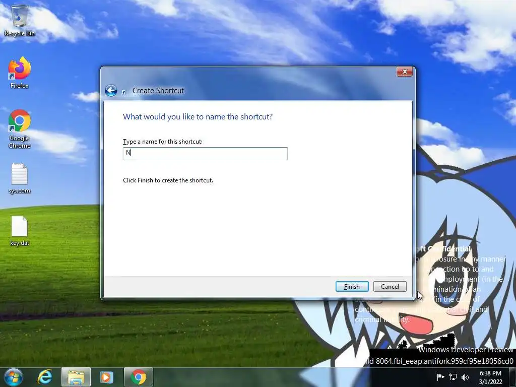
Task: Open the volume tray icon
Action: 465,377
